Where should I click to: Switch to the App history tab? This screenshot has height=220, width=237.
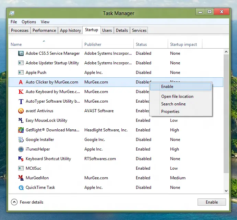tap(70, 30)
